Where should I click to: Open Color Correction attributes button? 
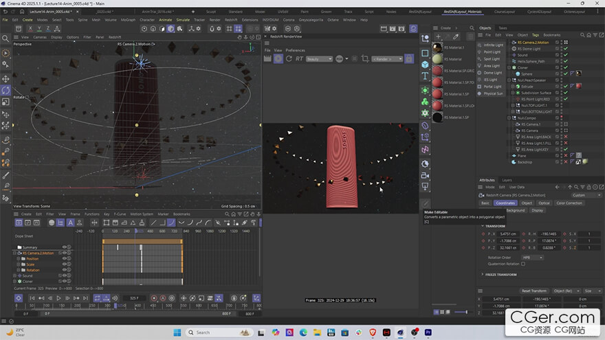tap(569, 203)
